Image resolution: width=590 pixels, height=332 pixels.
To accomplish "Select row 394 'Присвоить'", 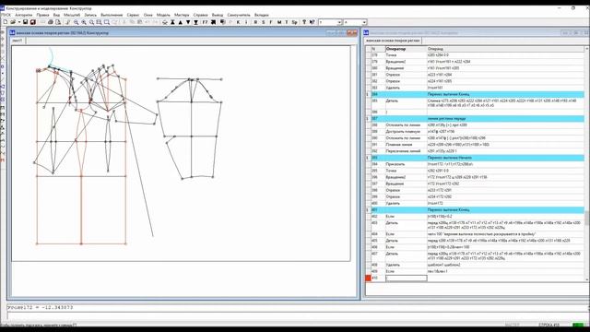I will coord(478,164).
